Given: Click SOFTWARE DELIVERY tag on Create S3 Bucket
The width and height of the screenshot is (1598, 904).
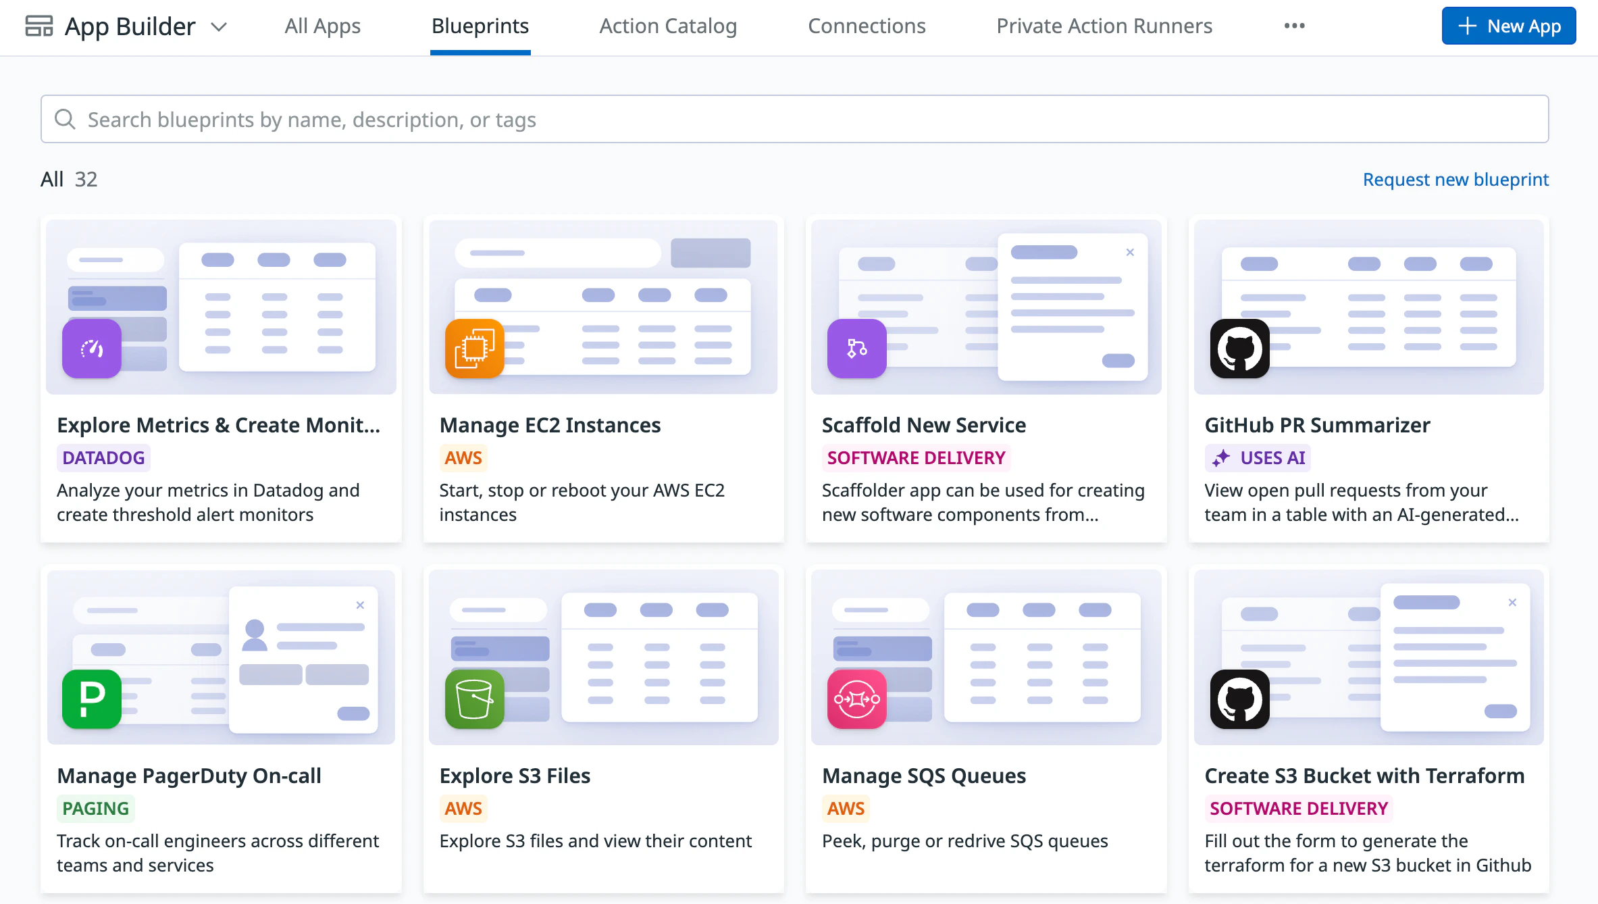Looking at the screenshot, I should coord(1298,809).
